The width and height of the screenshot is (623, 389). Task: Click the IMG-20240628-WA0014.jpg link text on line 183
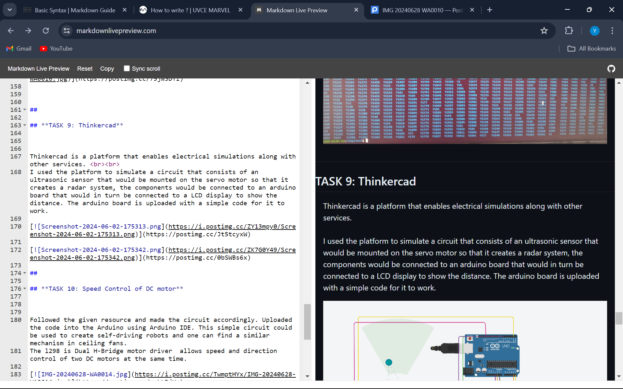(x=84, y=374)
